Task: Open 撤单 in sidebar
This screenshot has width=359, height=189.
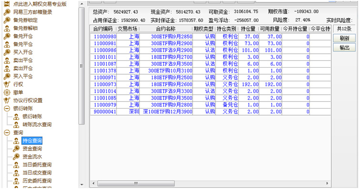Action: (18, 92)
